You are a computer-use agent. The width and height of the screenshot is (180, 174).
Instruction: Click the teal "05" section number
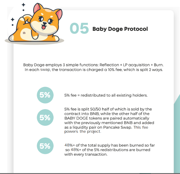79,29
